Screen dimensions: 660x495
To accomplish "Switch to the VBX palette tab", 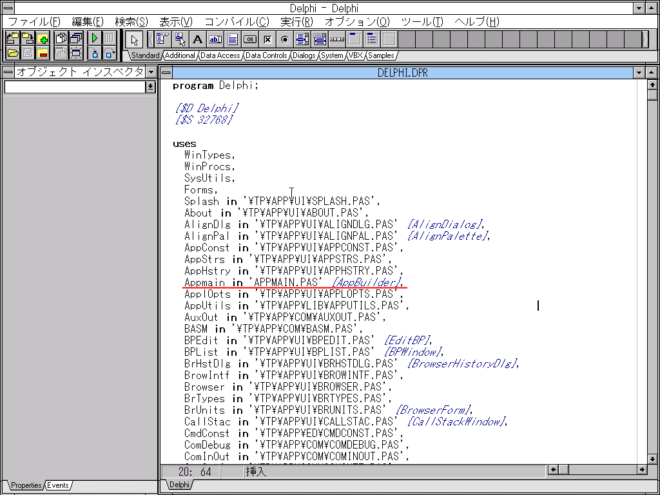I will [356, 55].
